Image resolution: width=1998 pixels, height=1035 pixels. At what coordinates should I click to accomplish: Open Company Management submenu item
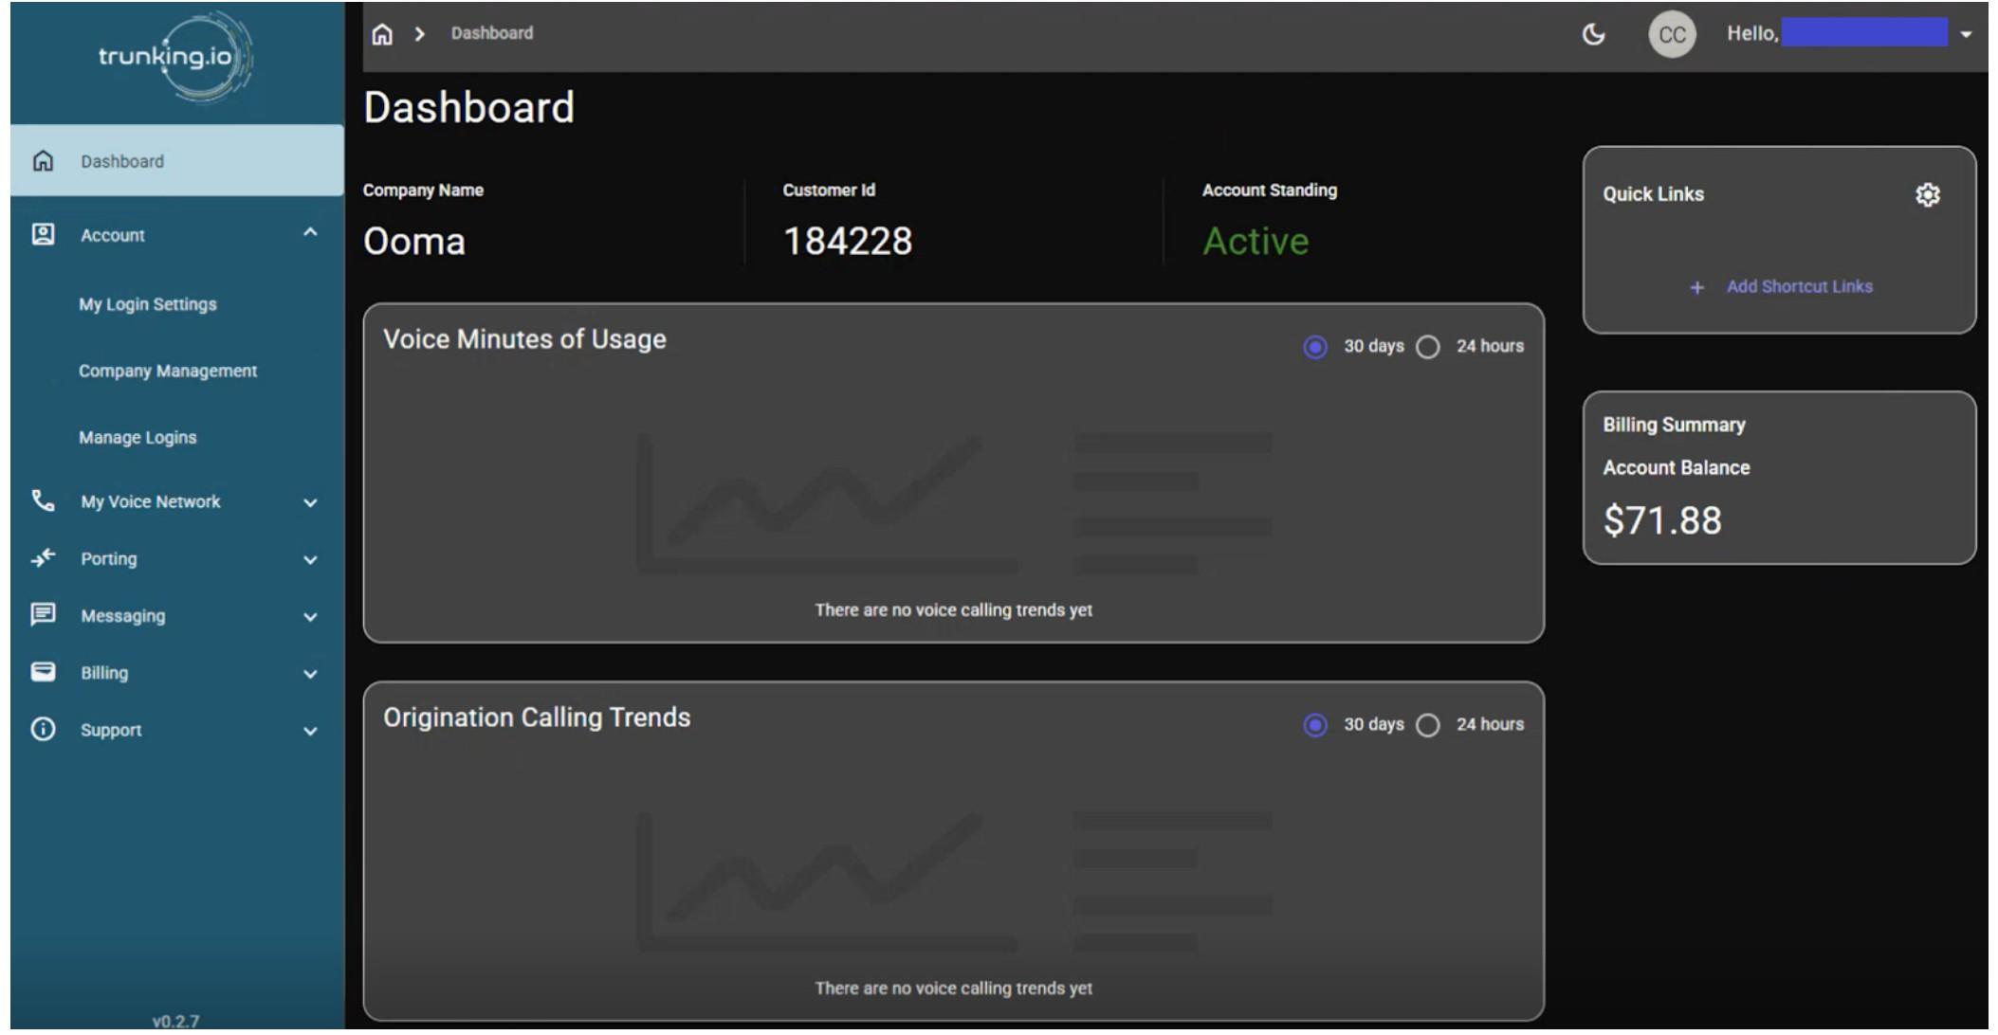tap(168, 371)
